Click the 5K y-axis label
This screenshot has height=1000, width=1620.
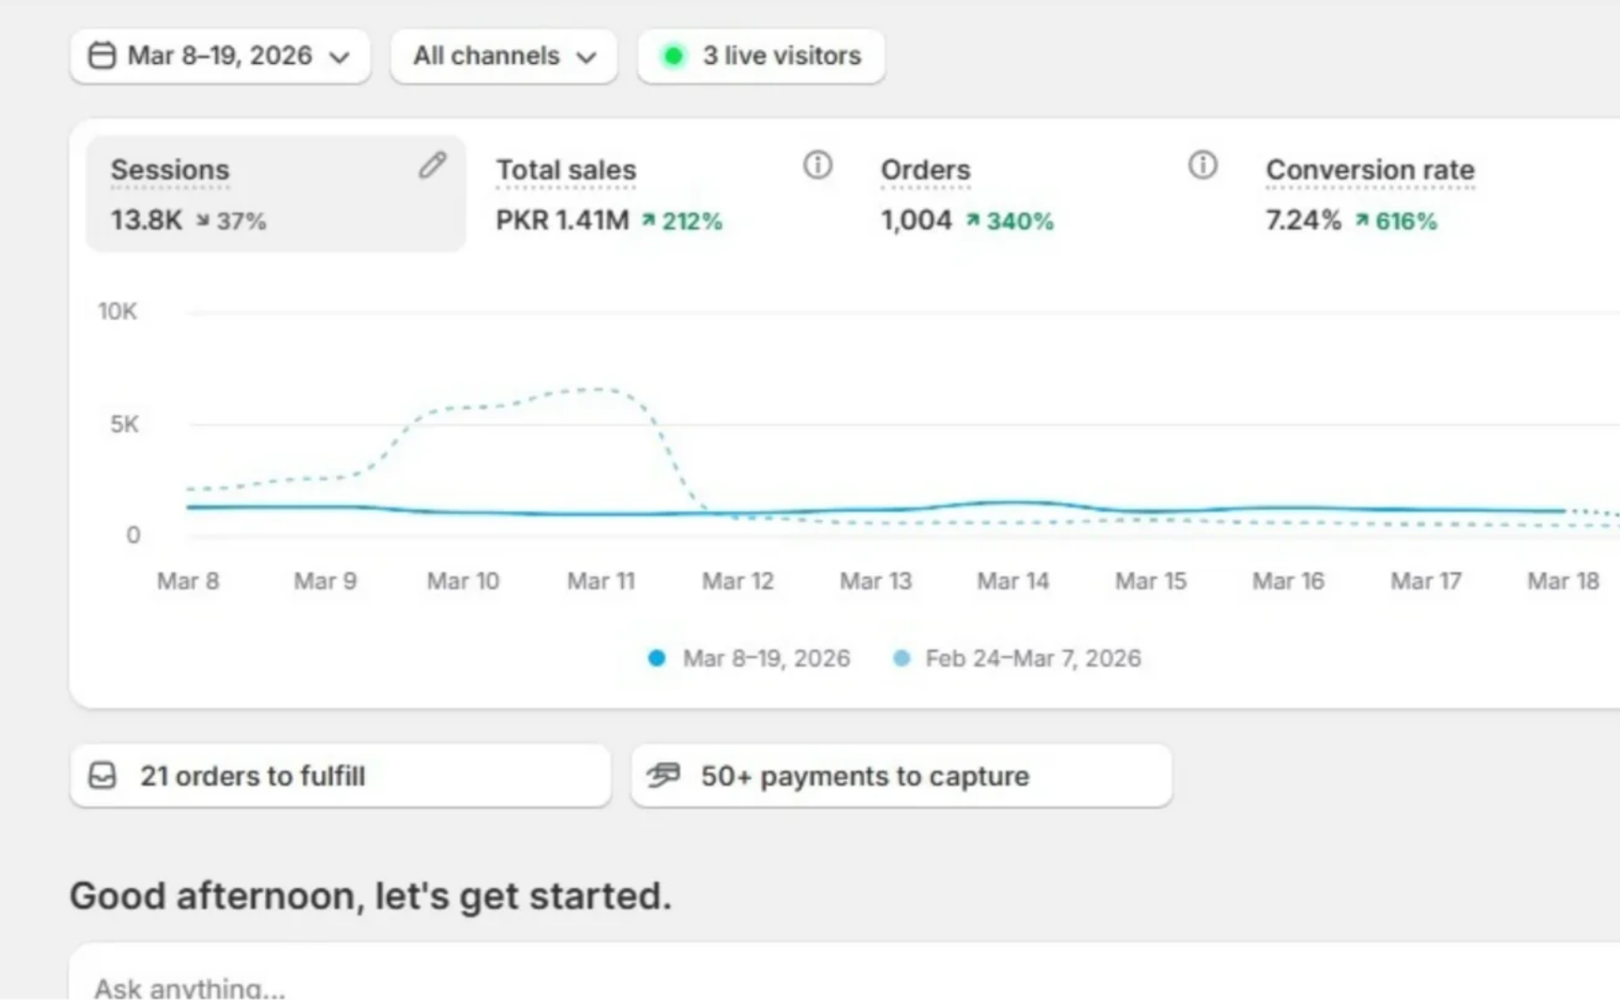point(124,424)
